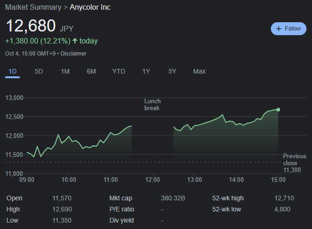Click the 12,680 current price figure
This screenshot has height=229, width=312.
(x=31, y=26)
